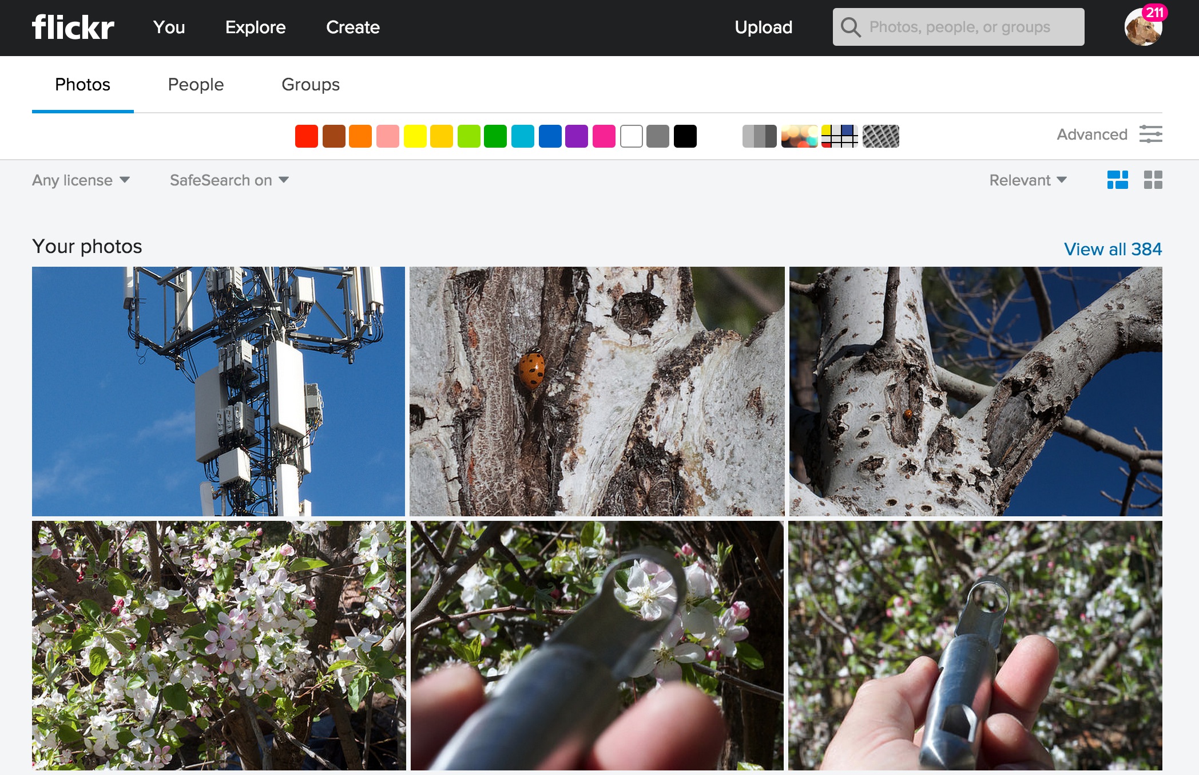The image size is (1199, 775).
Task: Filter by black color swatch
Action: [x=685, y=136]
